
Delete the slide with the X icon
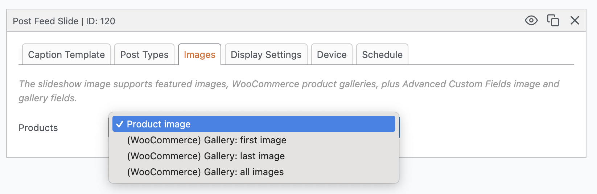click(575, 21)
